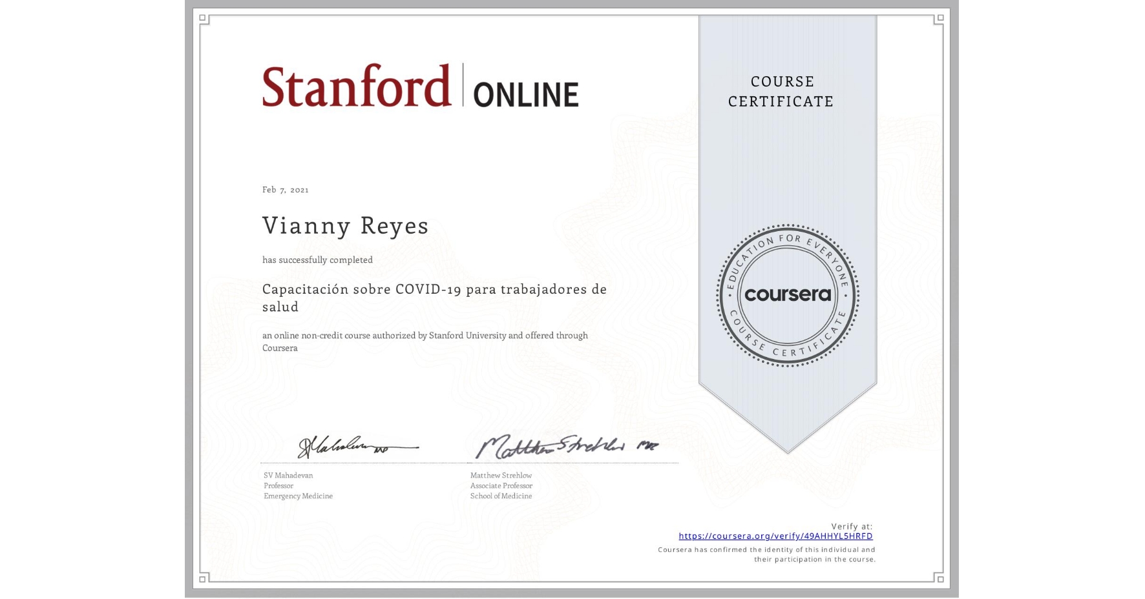Select the Coursera circular seal emblem
The image size is (1145, 599).
788,296
